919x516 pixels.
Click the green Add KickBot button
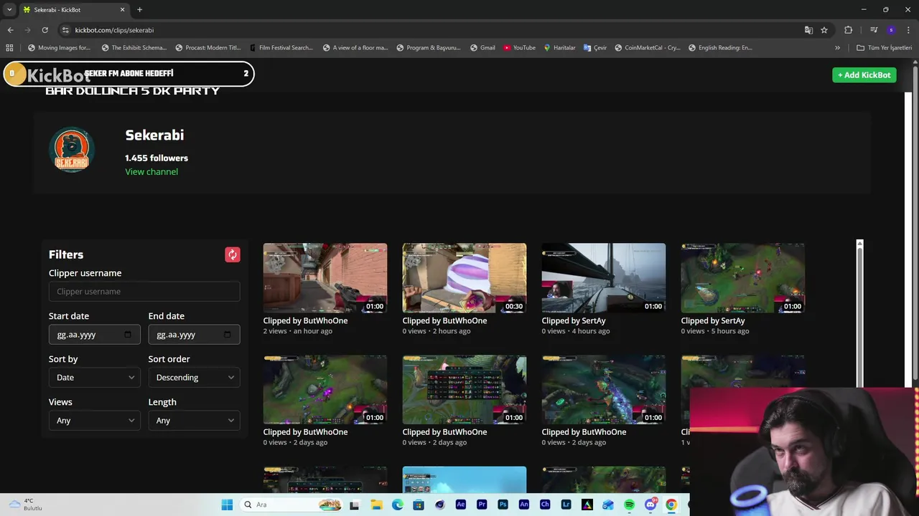pos(864,75)
